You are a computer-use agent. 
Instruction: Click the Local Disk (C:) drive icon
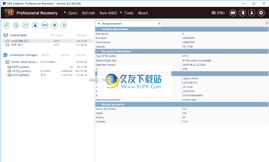pyautogui.click(x=8, y=41)
